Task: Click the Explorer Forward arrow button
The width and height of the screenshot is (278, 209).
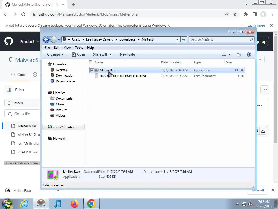Action: pyautogui.click(x=54, y=39)
